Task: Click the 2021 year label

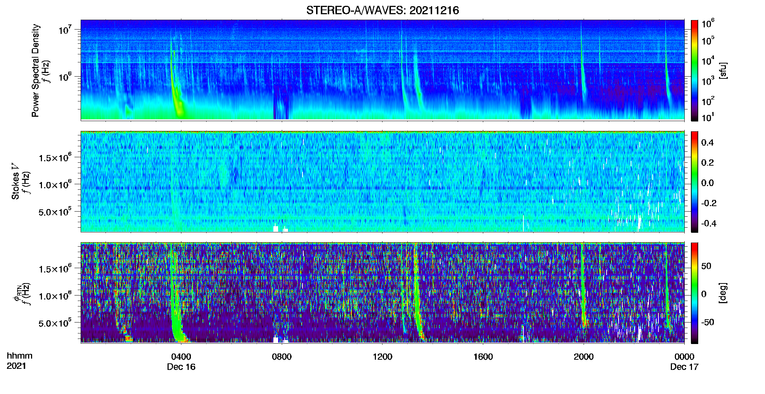Action: coord(16,366)
